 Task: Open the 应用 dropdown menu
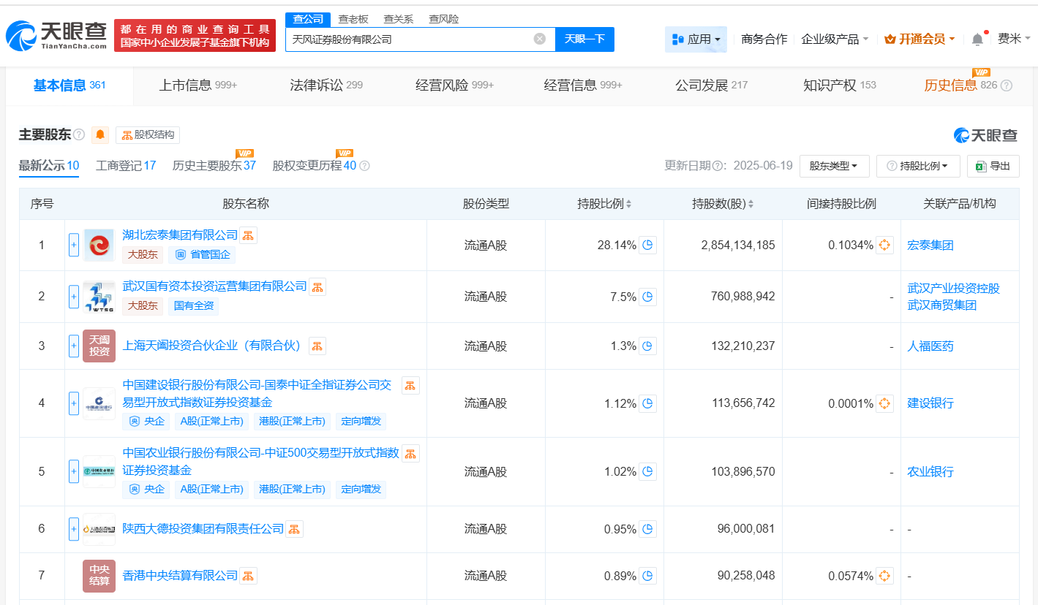696,39
